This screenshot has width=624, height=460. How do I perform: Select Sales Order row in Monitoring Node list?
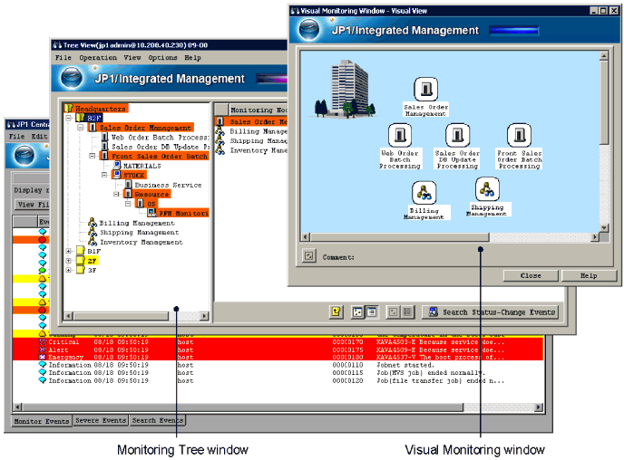[x=251, y=121]
